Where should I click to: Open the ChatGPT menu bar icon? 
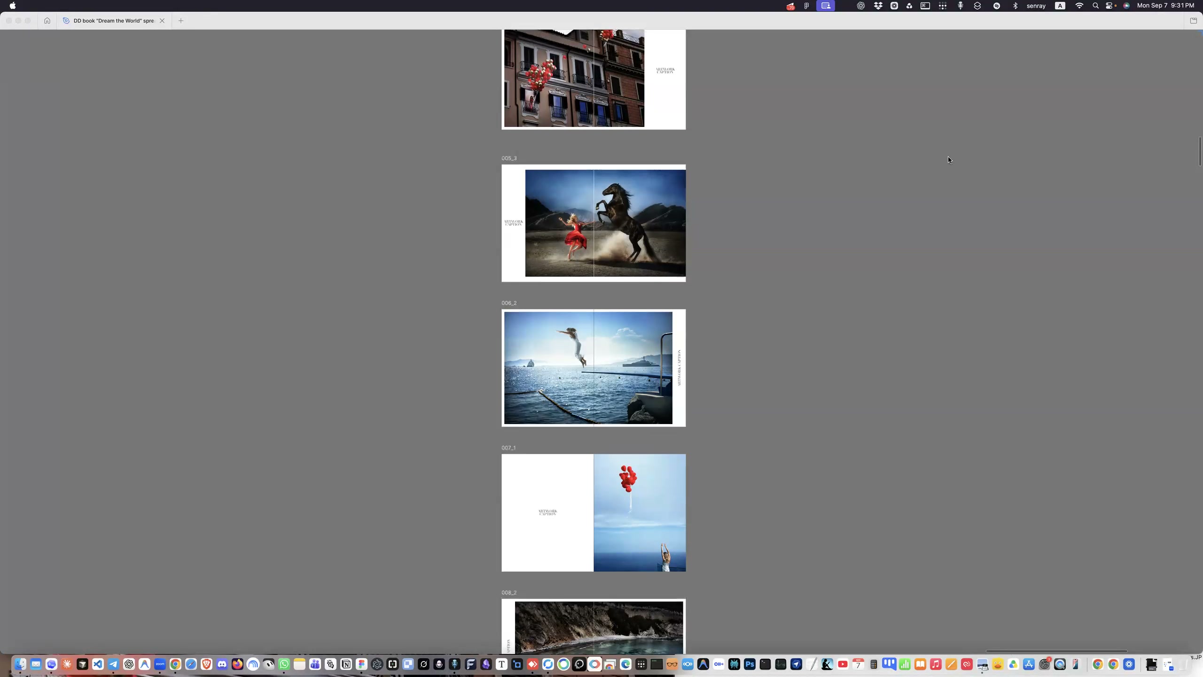(x=860, y=6)
